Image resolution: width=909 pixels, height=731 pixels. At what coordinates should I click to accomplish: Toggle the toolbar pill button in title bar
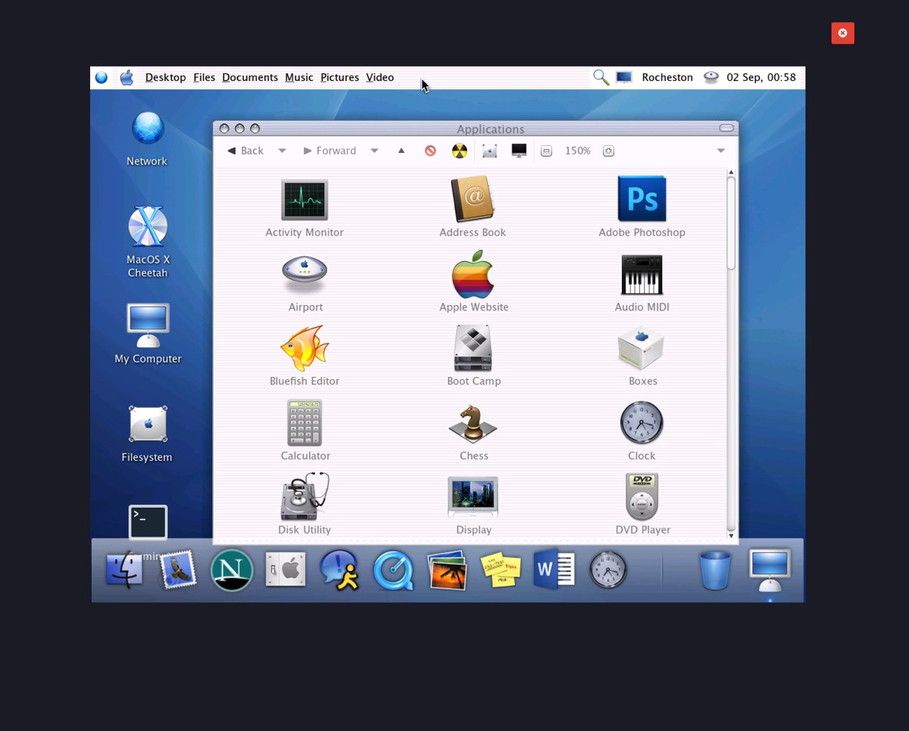(x=726, y=128)
